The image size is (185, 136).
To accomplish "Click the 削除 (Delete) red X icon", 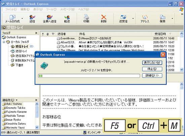I will click(104, 17).
